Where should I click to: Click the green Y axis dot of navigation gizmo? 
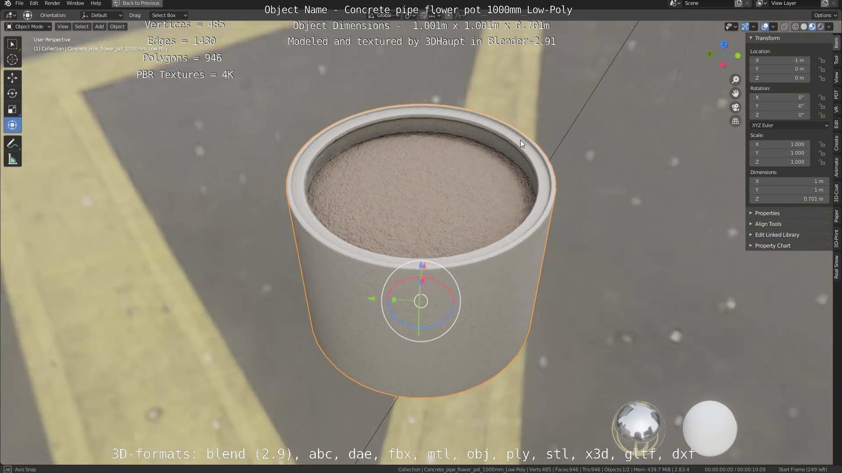click(738, 56)
